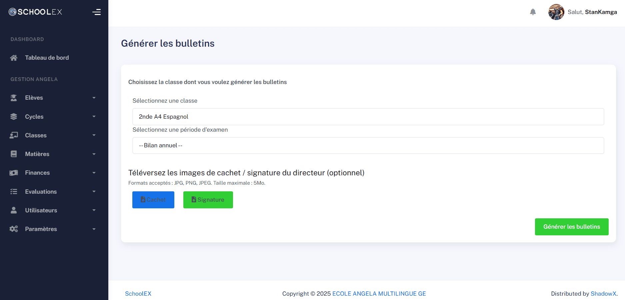
Task: Expand the Evaluations menu arrow
Action: coord(94,192)
